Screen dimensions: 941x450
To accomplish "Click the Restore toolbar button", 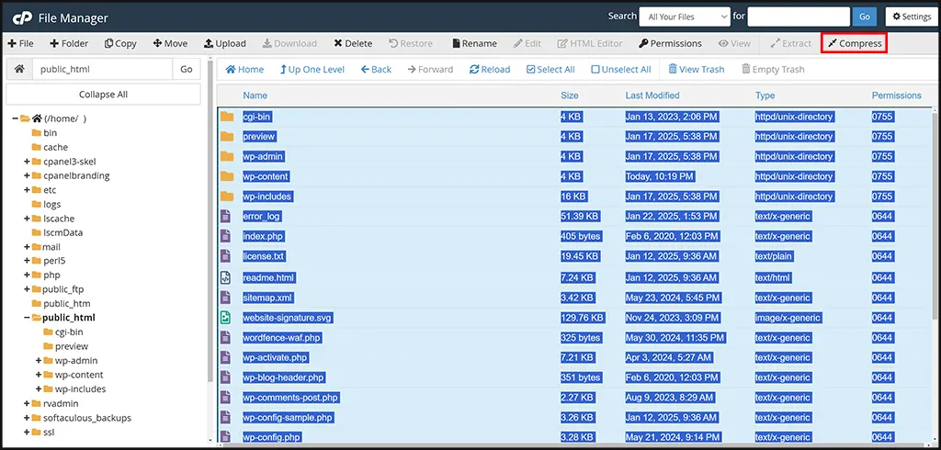I will (411, 43).
